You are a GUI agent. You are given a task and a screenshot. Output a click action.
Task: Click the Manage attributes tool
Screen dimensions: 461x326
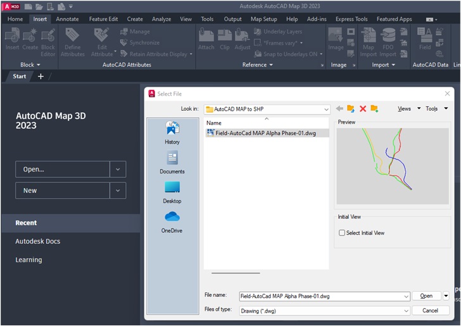(x=136, y=32)
